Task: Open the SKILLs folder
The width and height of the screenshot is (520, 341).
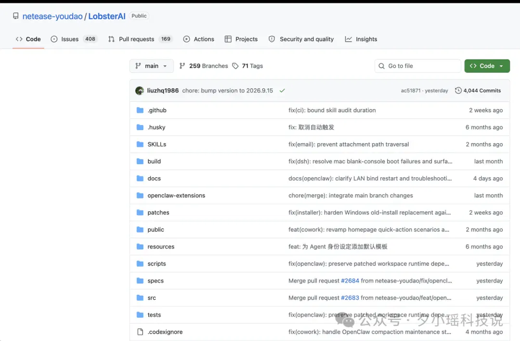Action: 157,144
